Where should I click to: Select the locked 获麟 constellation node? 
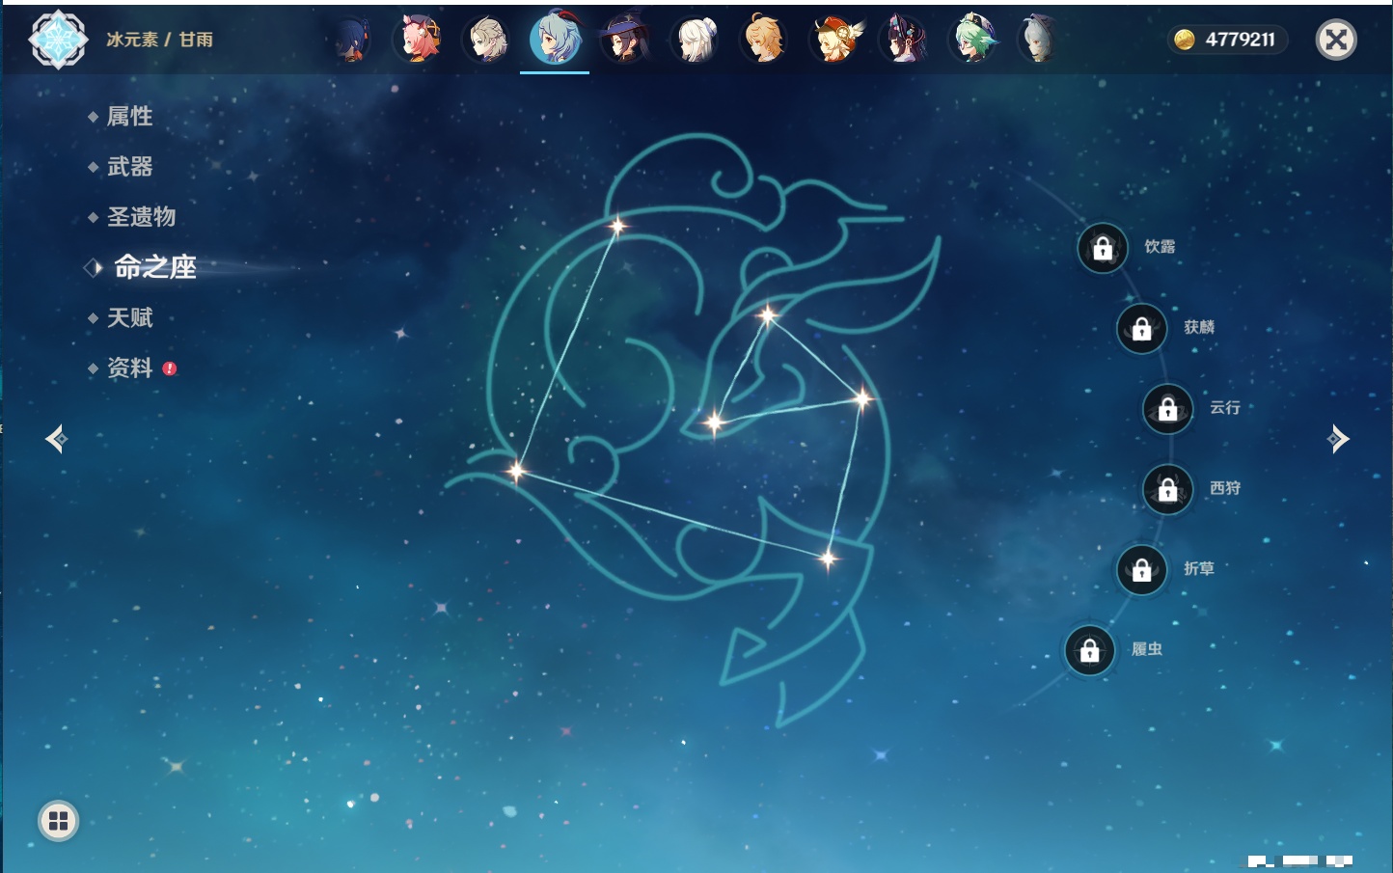click(1141, 329)
